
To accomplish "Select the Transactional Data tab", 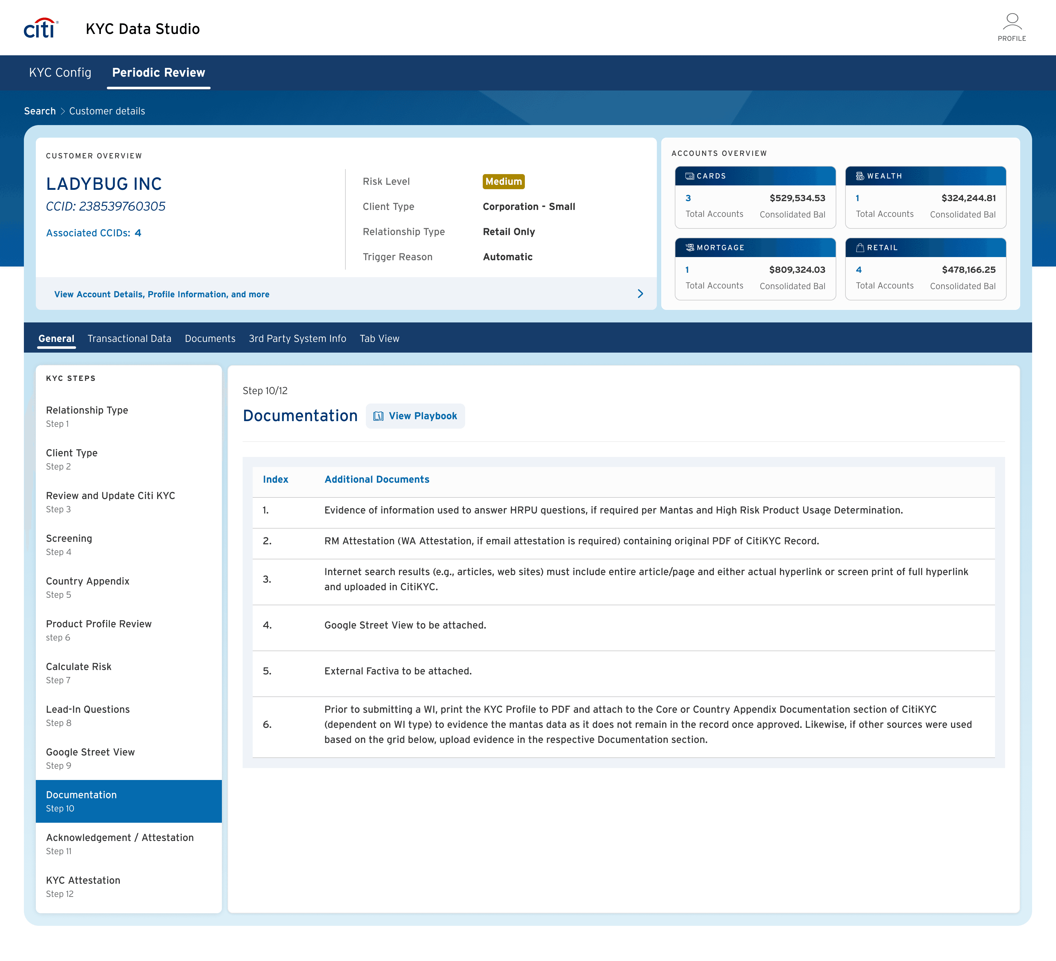I will (x=129, y=338).
